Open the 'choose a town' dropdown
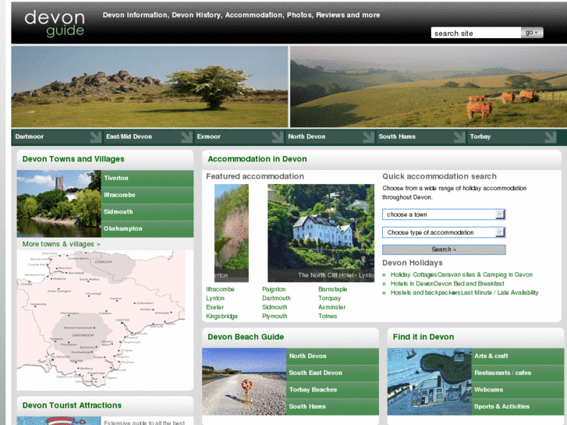This screenshot has height=425, width=567. point(444,214)
